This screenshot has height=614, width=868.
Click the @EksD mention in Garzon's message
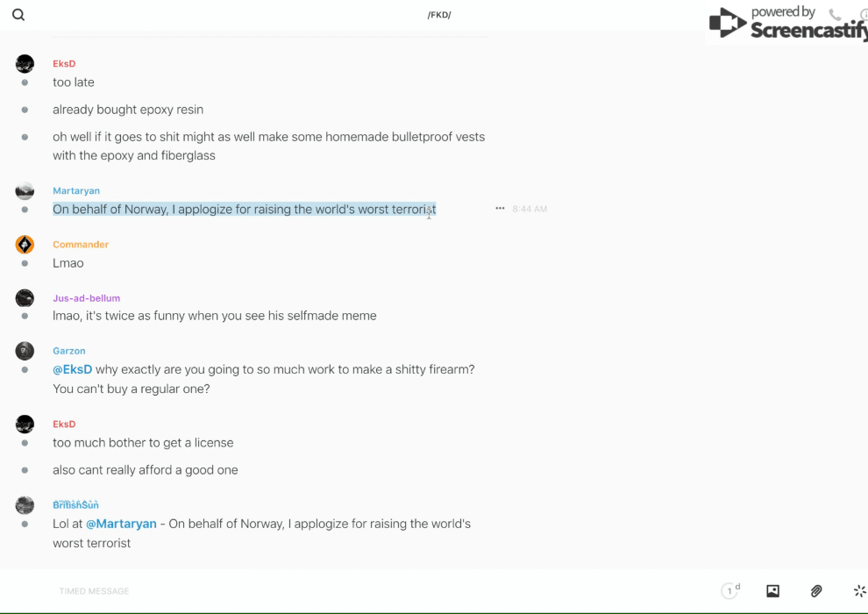73,369
